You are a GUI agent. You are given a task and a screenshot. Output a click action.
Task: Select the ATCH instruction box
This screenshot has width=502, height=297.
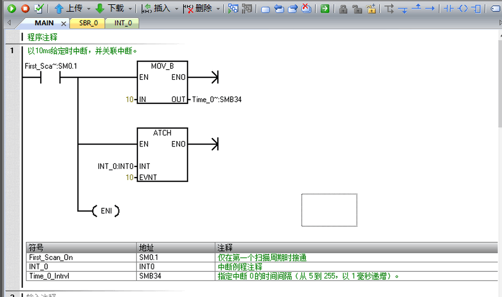162,155
